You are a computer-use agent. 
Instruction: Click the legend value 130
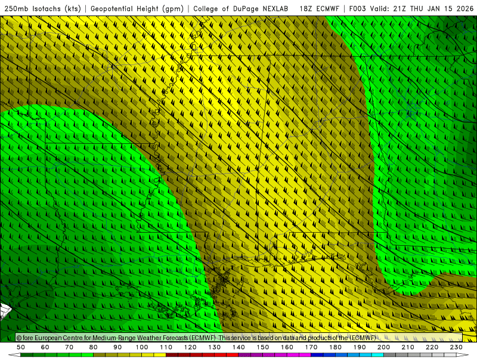[x=215, y=347]
